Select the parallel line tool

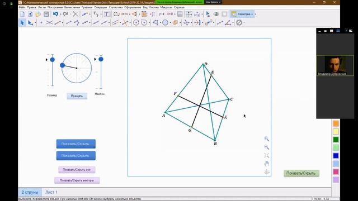pyautogui.click(x=115, y=22)
